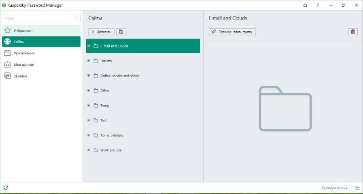Open the Заметки section
The width and height of the screenshot is (363, 194).
pos(41,76)
